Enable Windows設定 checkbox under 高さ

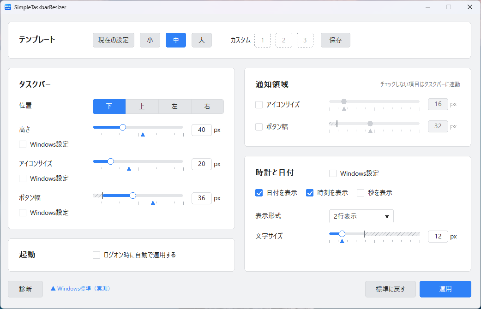(23, 144)
